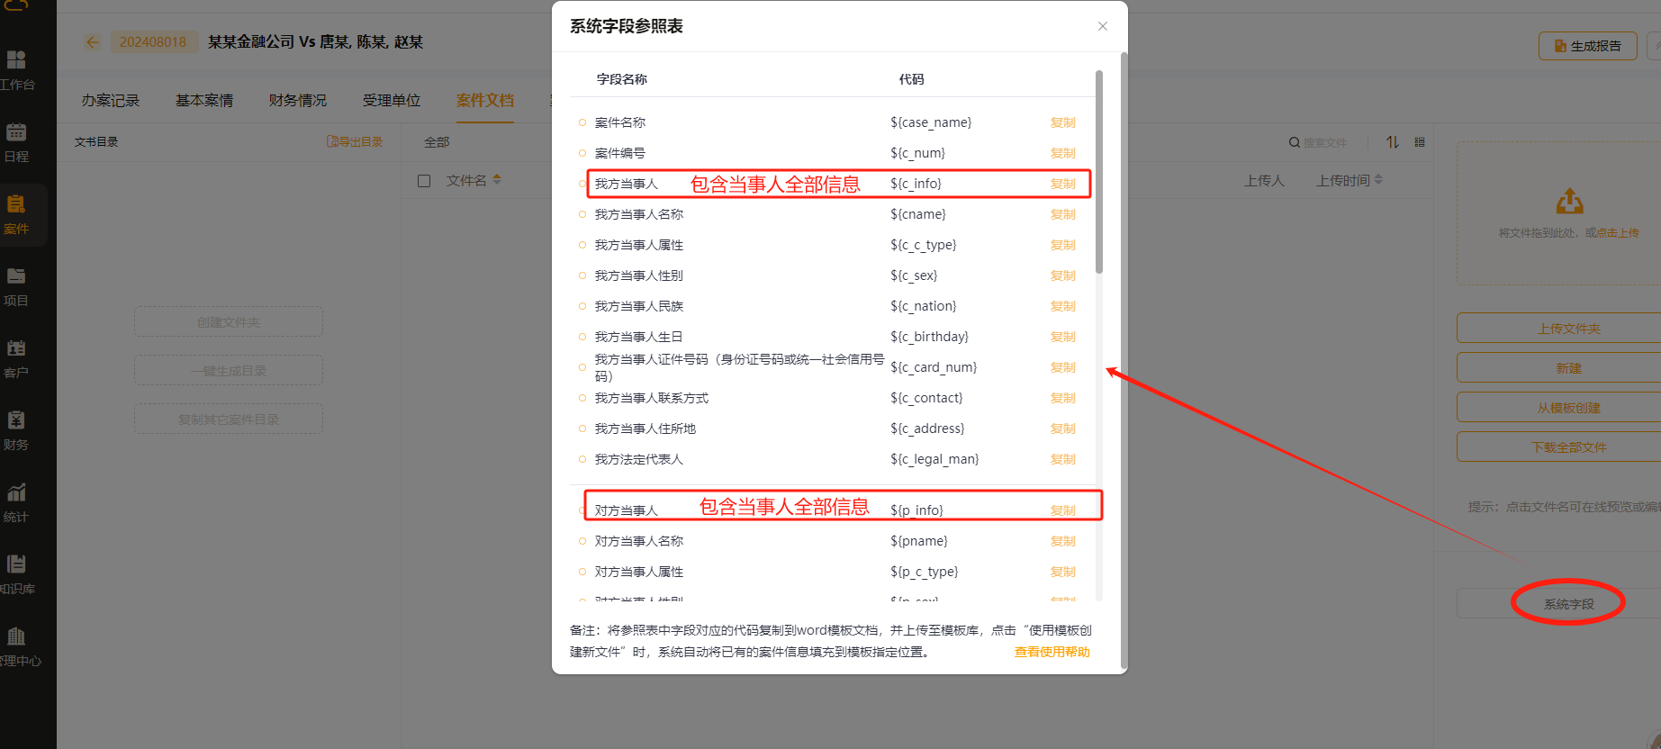
Task: Open the 财务 finance sidebar icon
Action: (16, 420)
